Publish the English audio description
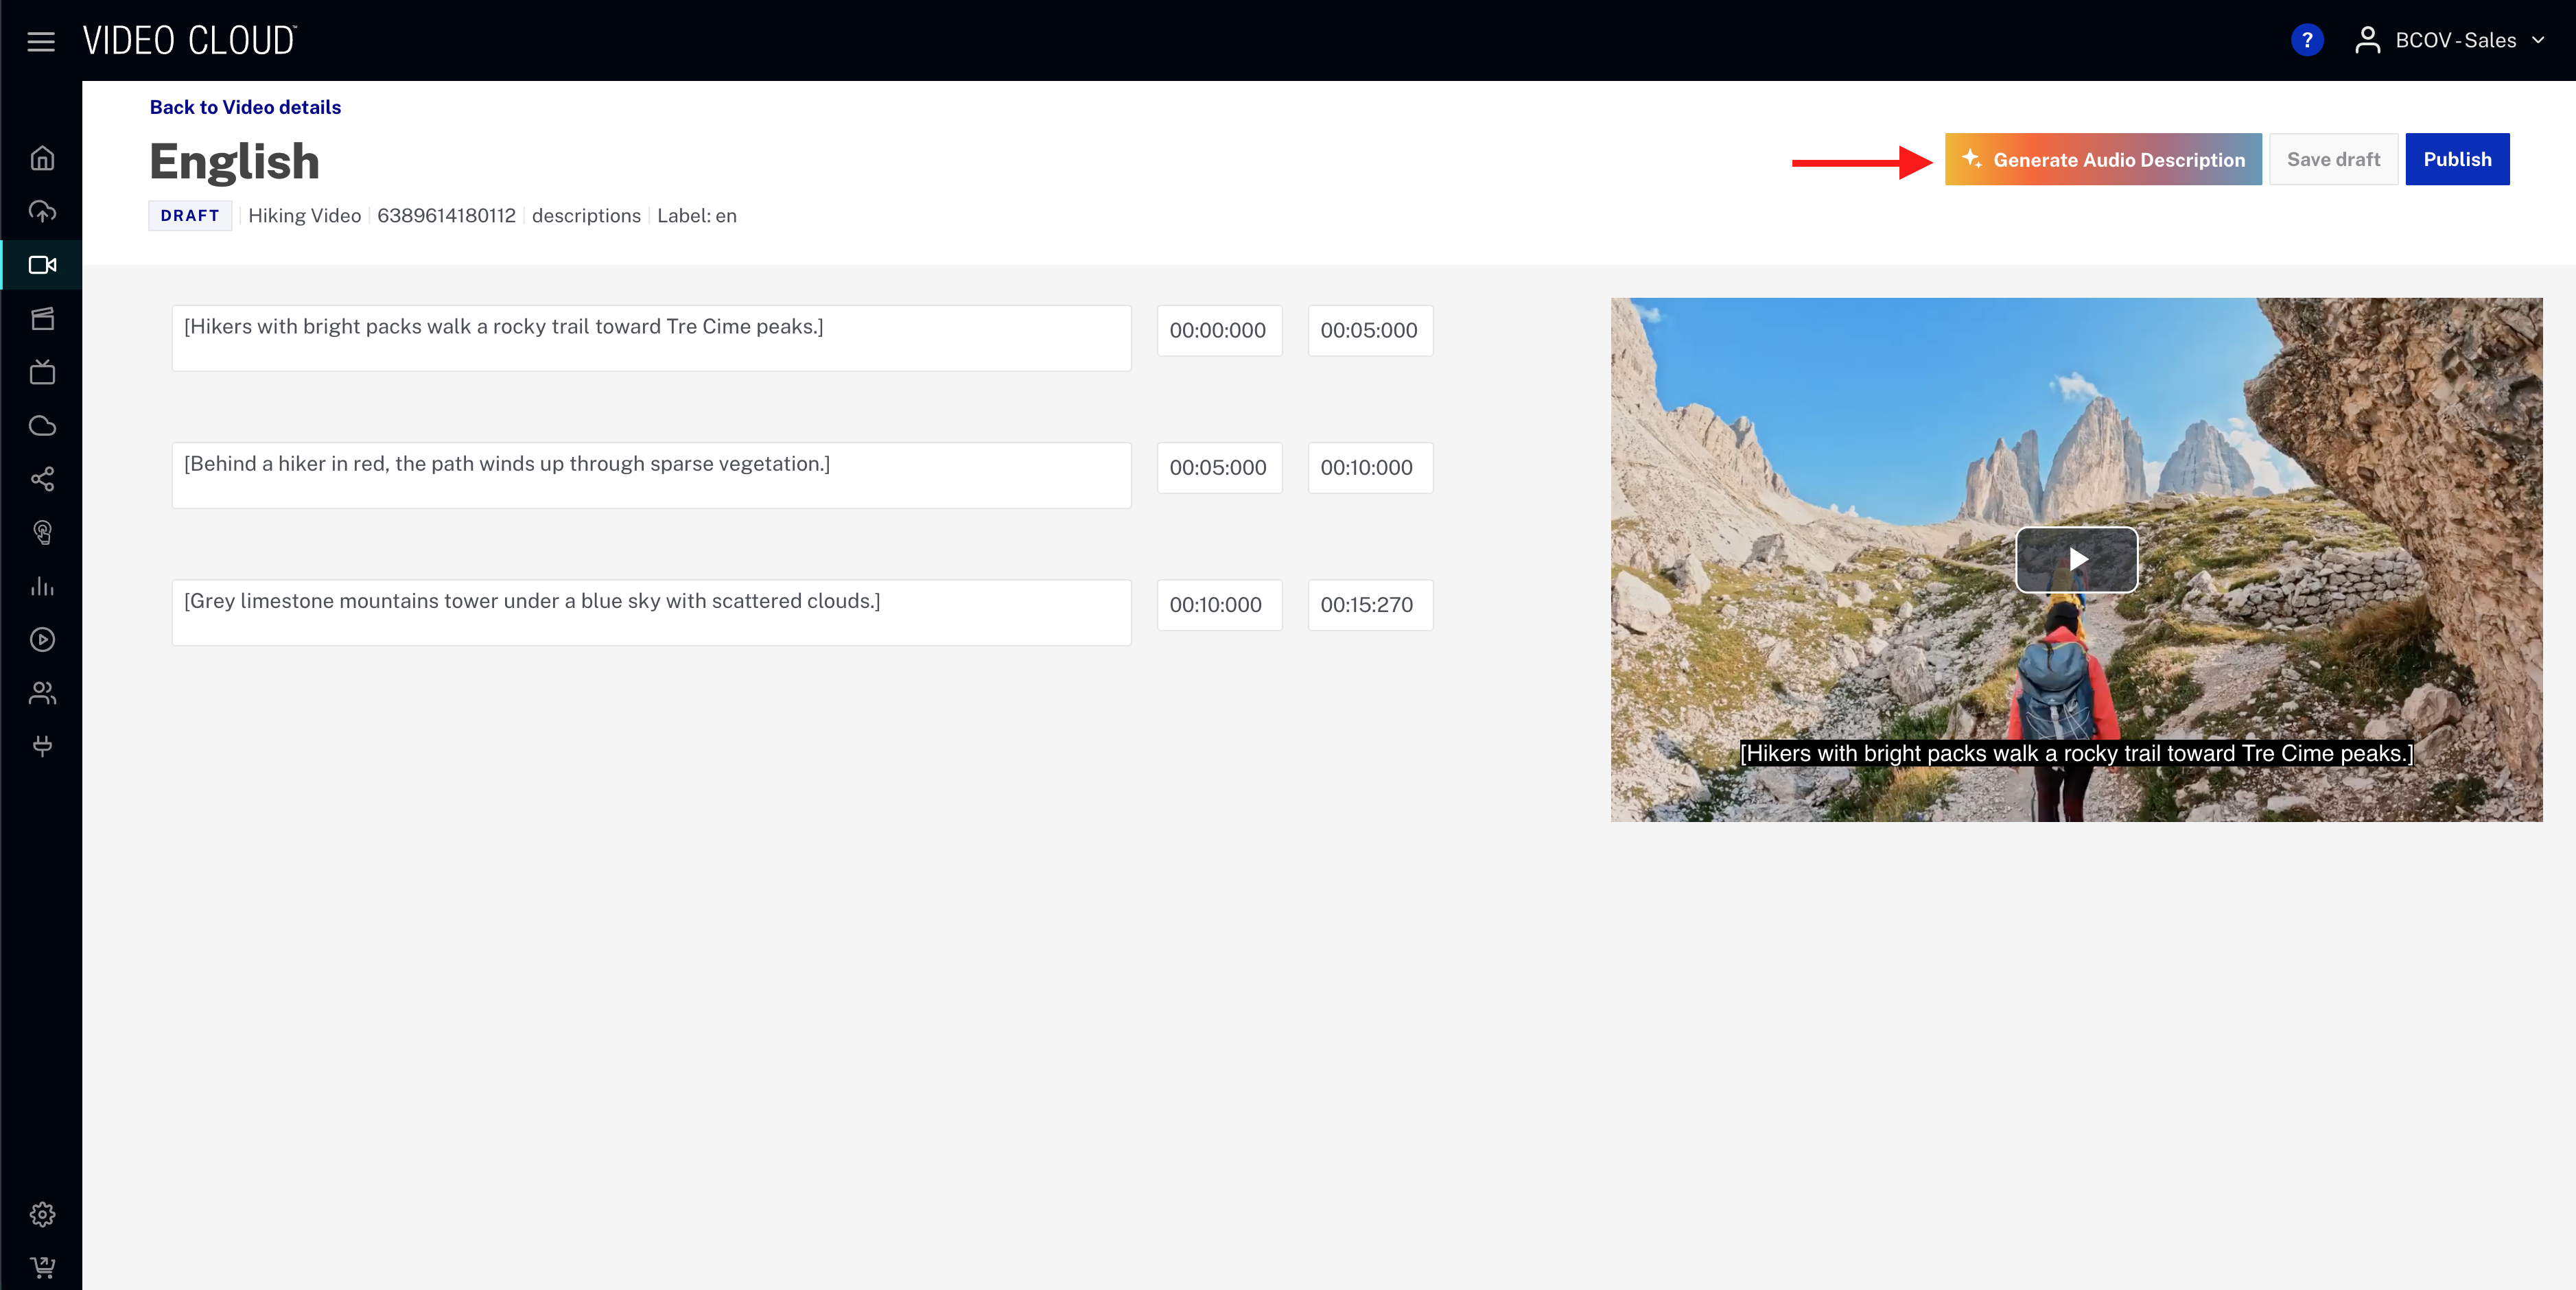The image size is (2576, 1290). tap(2458, 159)
